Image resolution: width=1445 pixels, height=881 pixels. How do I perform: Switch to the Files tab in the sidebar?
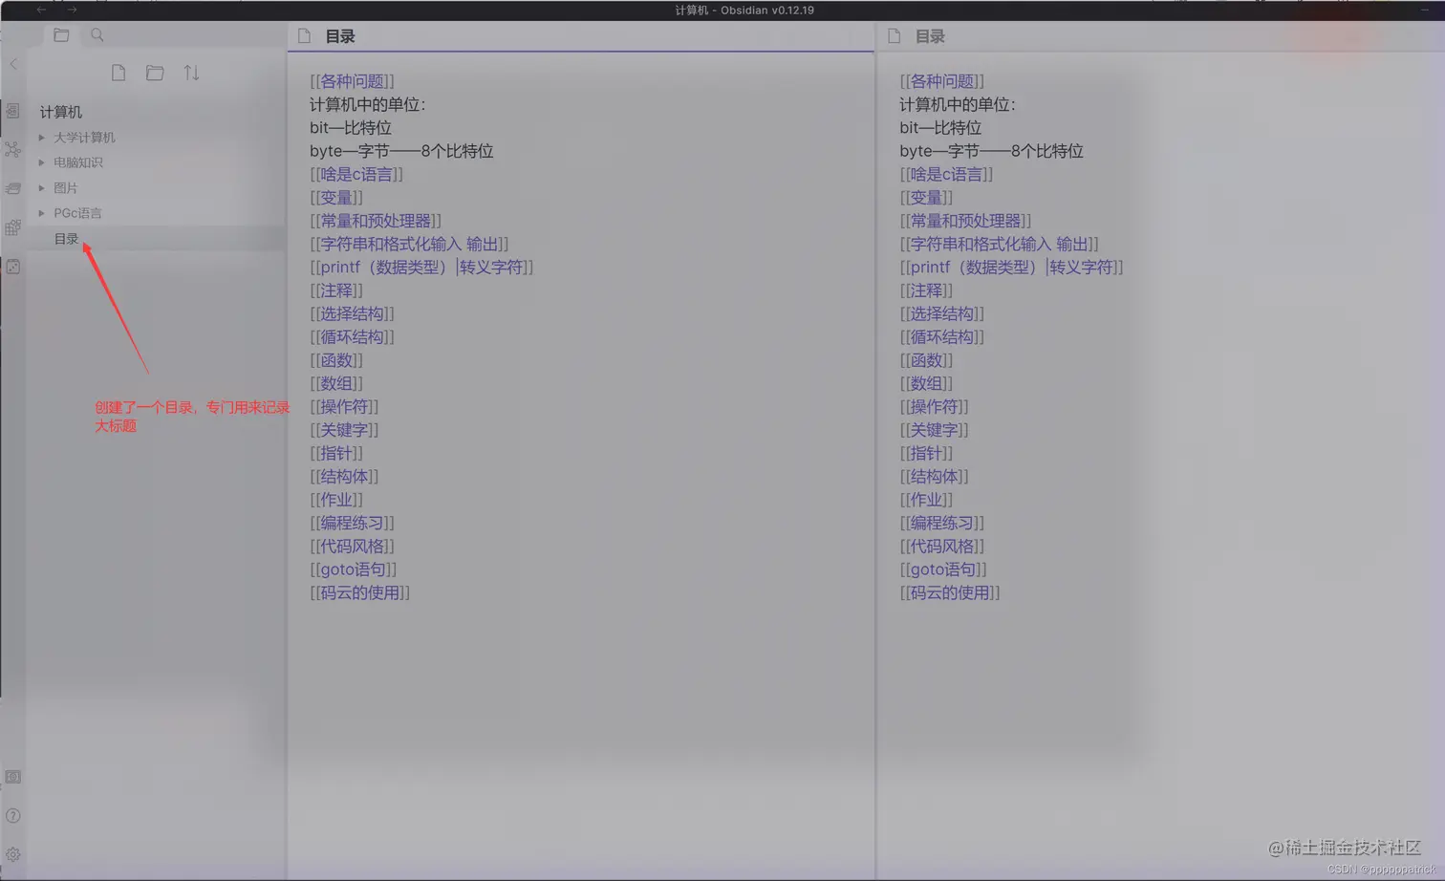pos(61,34)
